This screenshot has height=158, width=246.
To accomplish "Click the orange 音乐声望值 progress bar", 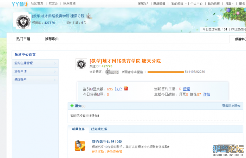I will (x=166, y=72).
